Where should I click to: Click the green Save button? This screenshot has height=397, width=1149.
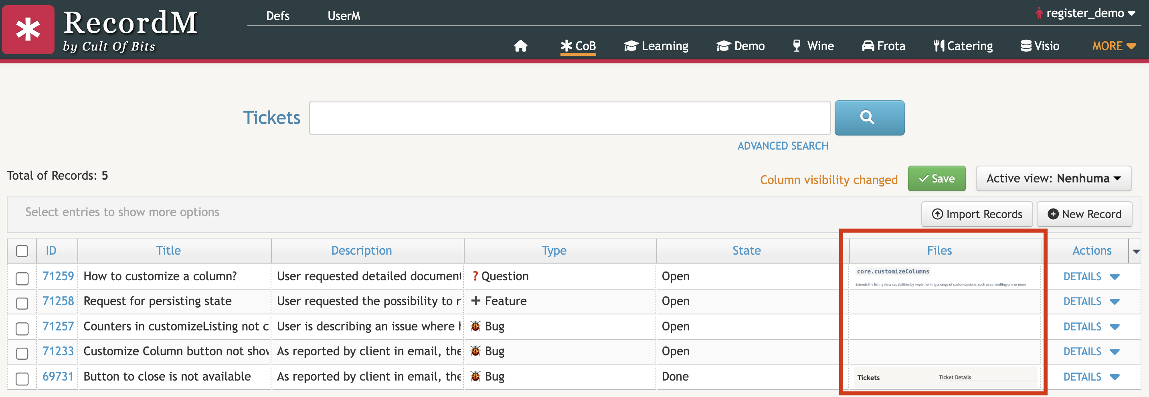pos(936,178)
